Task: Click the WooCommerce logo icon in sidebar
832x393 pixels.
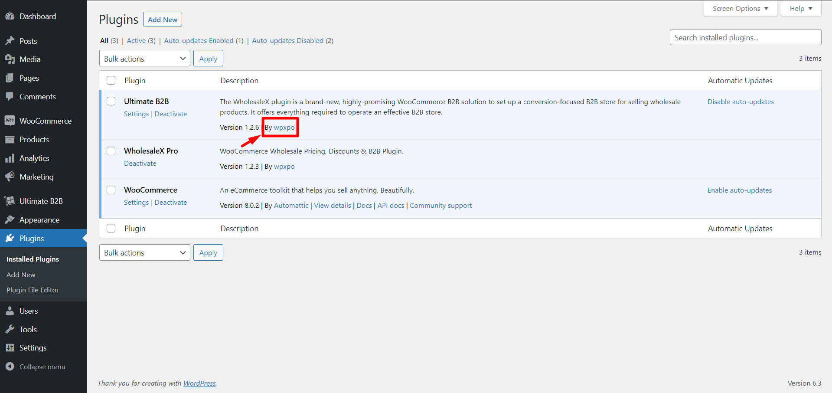Action: point(10,121)
